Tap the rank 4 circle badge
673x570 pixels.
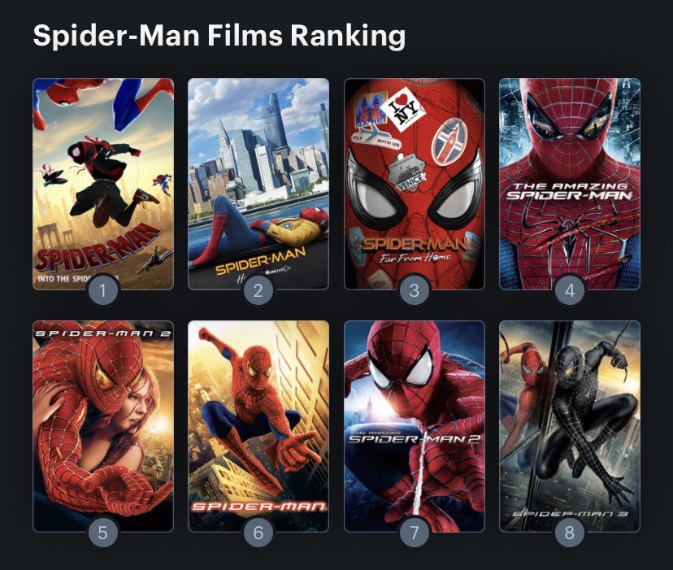coord(570,291)
